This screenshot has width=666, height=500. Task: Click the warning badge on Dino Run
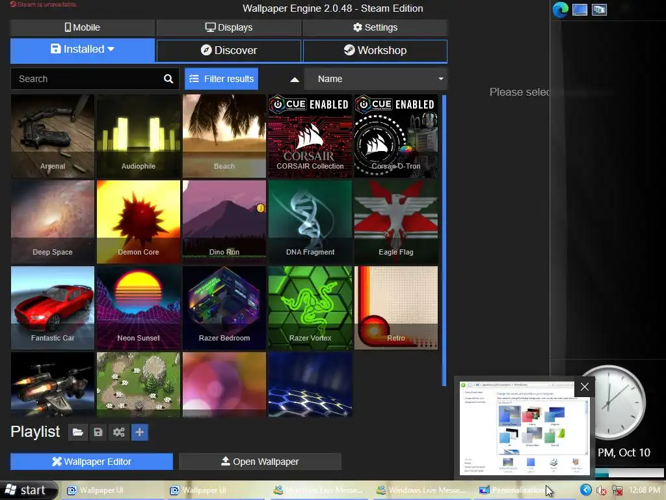260,208
